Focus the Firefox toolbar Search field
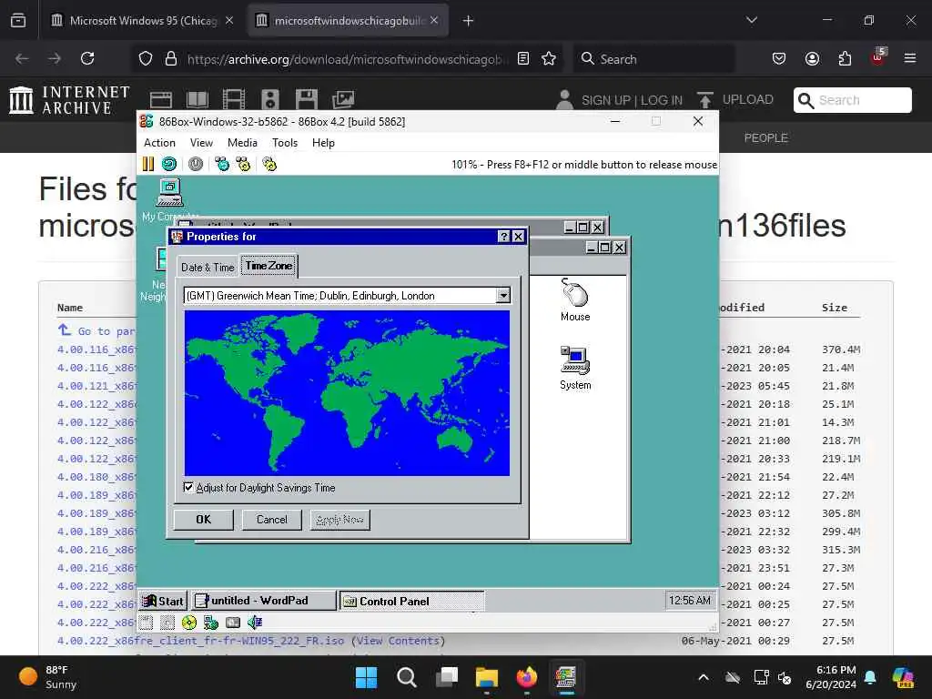932x699 pixels. (x=653, y=59)
